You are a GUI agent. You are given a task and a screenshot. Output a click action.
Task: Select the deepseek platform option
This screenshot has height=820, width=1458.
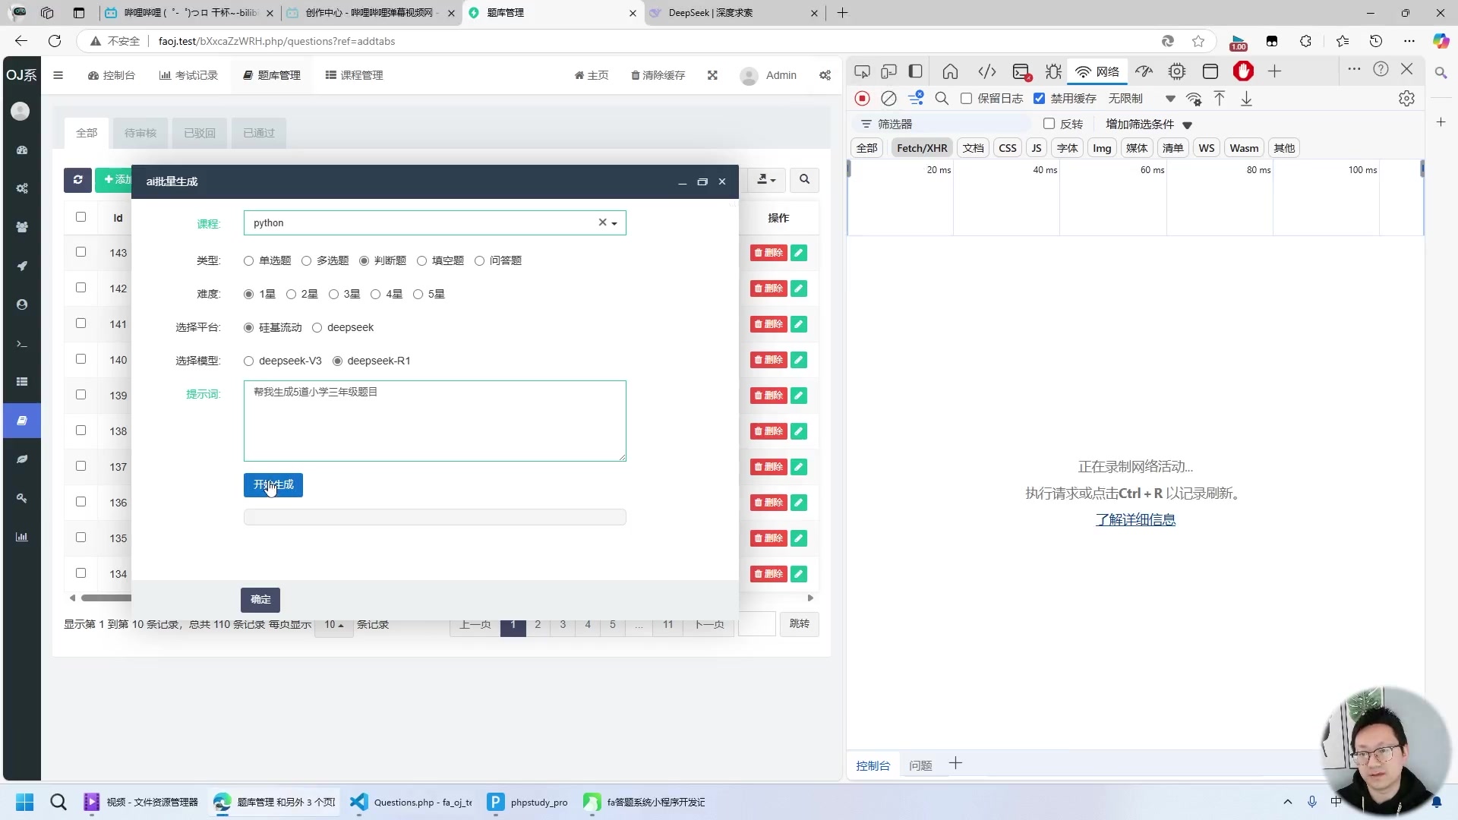pyautogui.click(x=317, y=328)
